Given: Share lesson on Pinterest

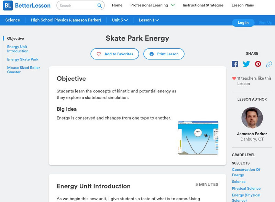Looking at the screenshot, I should pos(258,64).
